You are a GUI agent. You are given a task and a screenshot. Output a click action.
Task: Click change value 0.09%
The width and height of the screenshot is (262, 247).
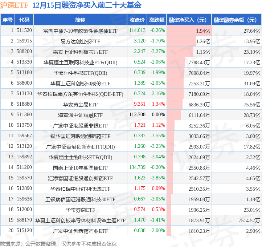tap(159, 188)
